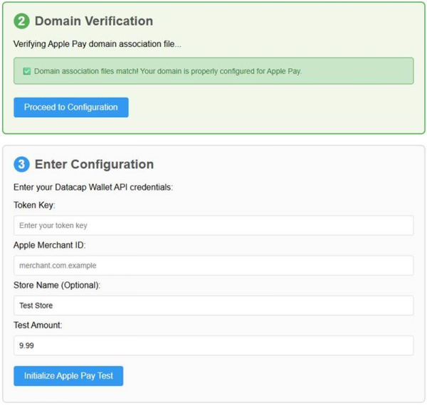Click the 'Token Key:' label
Image resolution: width=427 pixels, height=405 pixels.
(x=34, y=205)
